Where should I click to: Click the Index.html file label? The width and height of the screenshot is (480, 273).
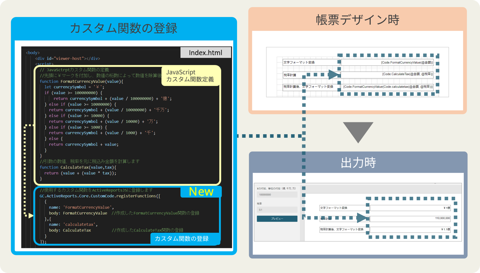tap(205, 53)
